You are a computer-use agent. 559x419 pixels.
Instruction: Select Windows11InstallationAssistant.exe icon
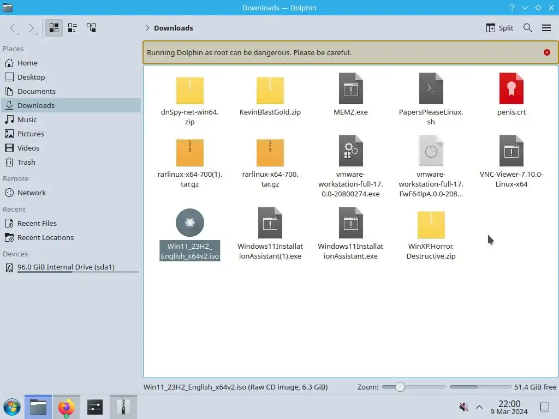click(x=351, y=223)
